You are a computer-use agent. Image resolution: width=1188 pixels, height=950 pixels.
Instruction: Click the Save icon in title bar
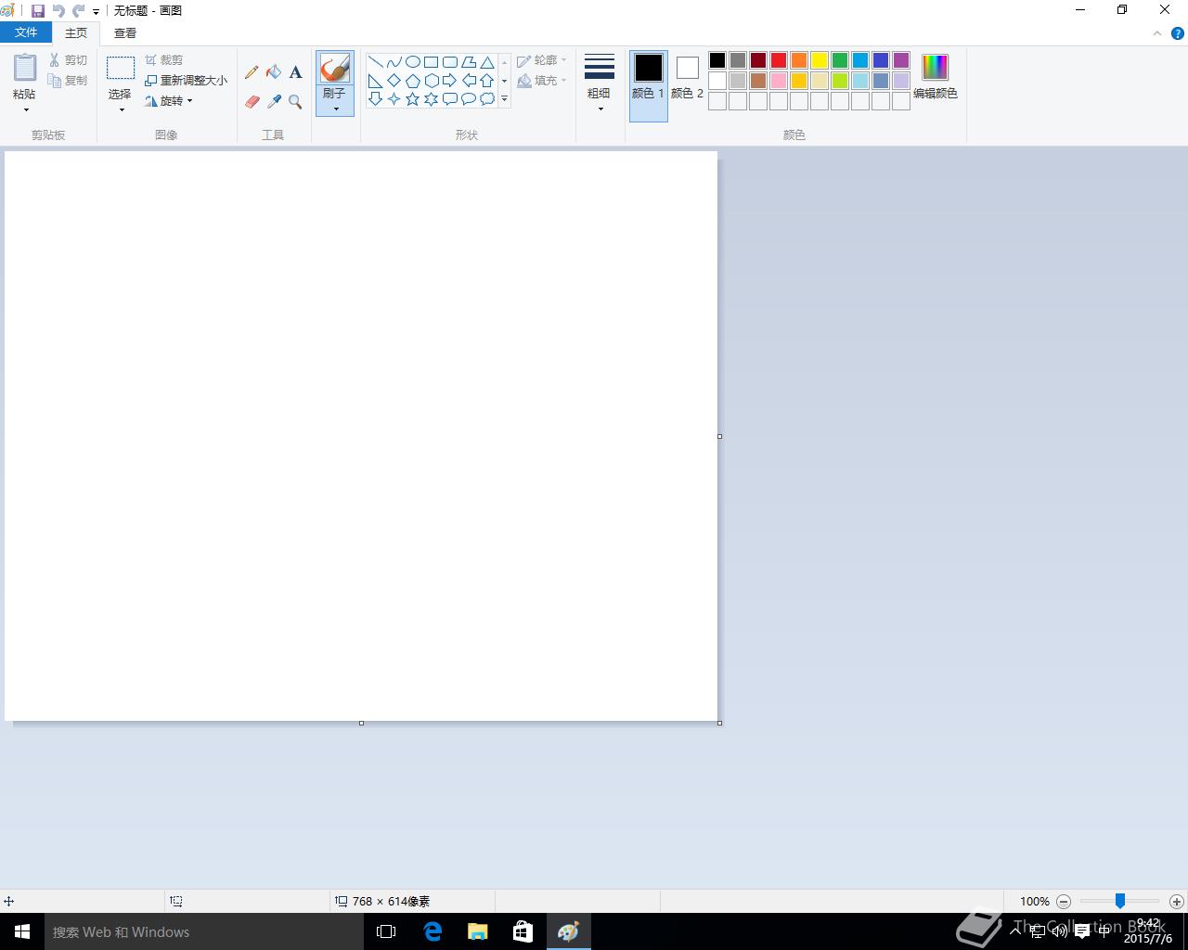tap(38, 11)
